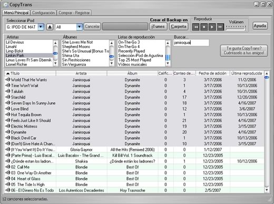Image resolution: width=274 pixels, height=204 pixels.
Task: Click speaker icon beside Dynamite song
Action: pyautogui.click(x=7, y=132)
